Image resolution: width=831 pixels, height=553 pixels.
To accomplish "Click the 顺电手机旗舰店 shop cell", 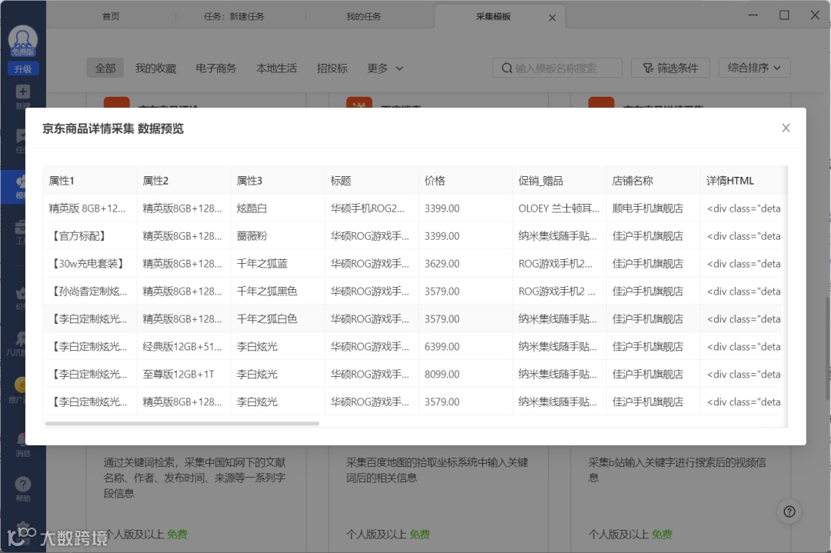I will point(653,208).
